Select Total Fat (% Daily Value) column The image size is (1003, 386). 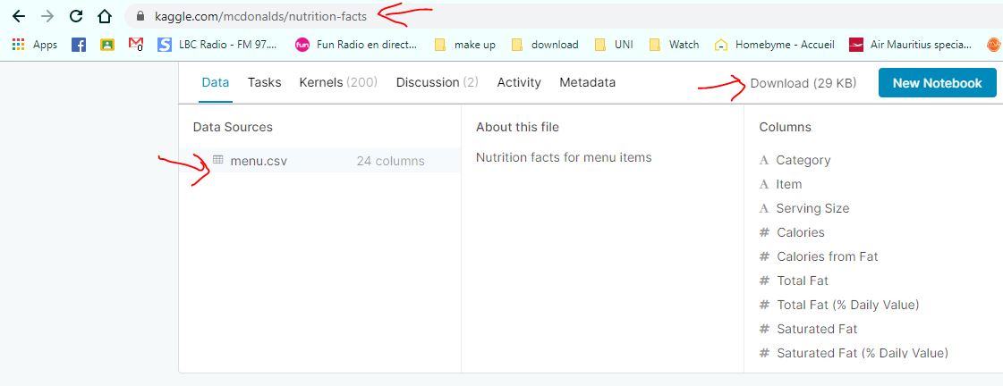pos(847,305)
